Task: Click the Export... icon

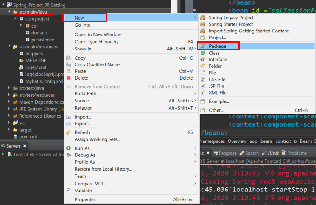Action: click(68, 124)
